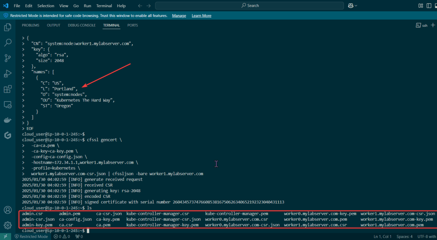Switch to the PROBLEMS panel tab

(x=30, y=25)
